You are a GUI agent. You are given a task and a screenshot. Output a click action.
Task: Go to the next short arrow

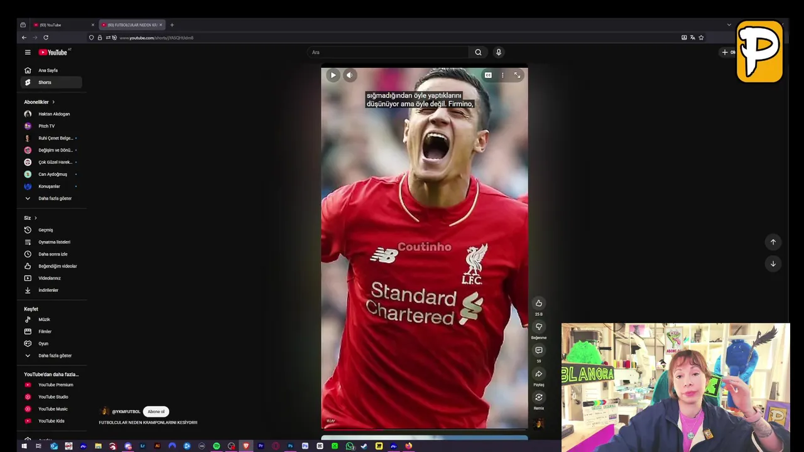(773, 264)
